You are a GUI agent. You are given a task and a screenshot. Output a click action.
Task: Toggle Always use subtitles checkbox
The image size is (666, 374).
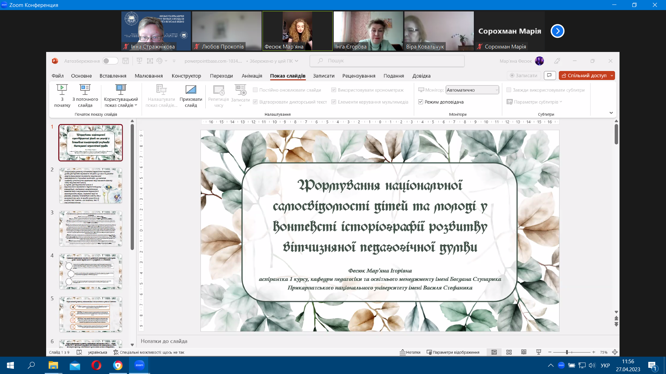(x=509, y=90)
